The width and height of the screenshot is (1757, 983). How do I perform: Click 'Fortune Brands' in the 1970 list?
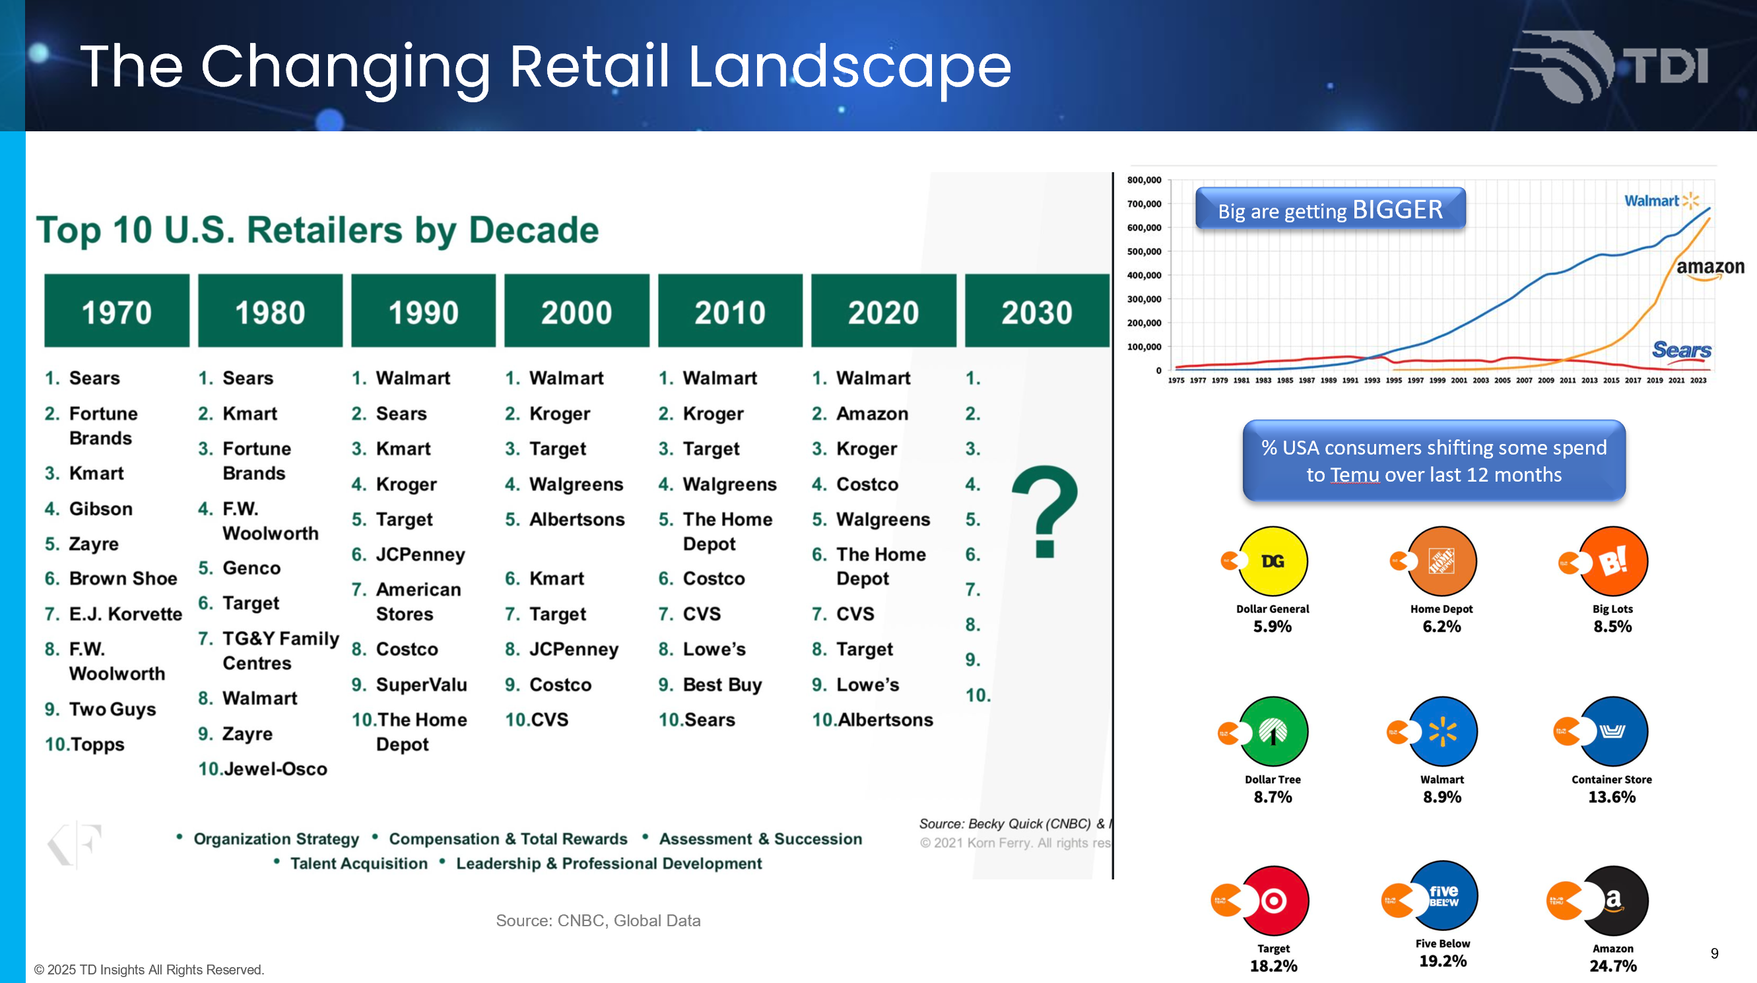tap(104, 426)
